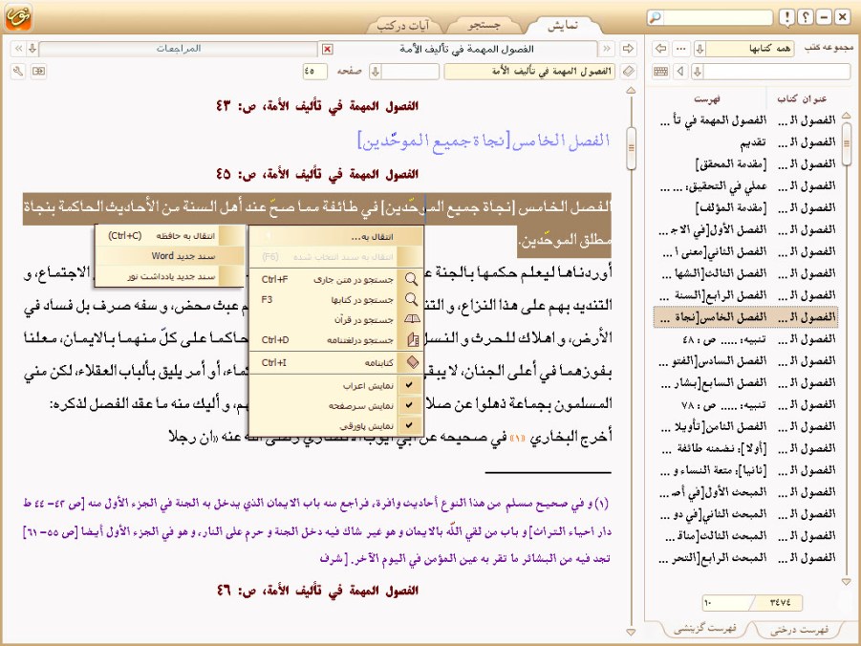Click the double-chevron on the right of book tabs
The width and height of the screenshot is (861, 646).
[606, 49]
